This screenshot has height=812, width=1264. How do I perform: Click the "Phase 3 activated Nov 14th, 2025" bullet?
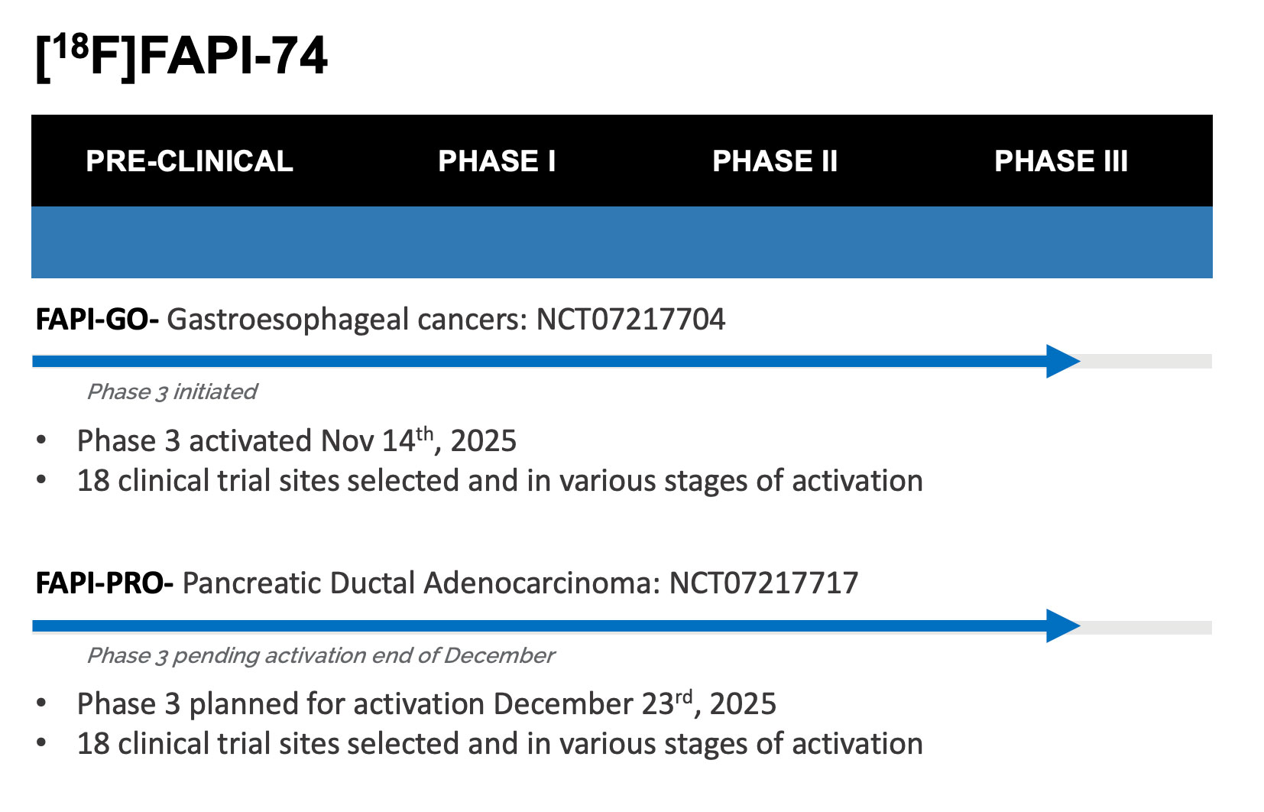pos(297,441)
